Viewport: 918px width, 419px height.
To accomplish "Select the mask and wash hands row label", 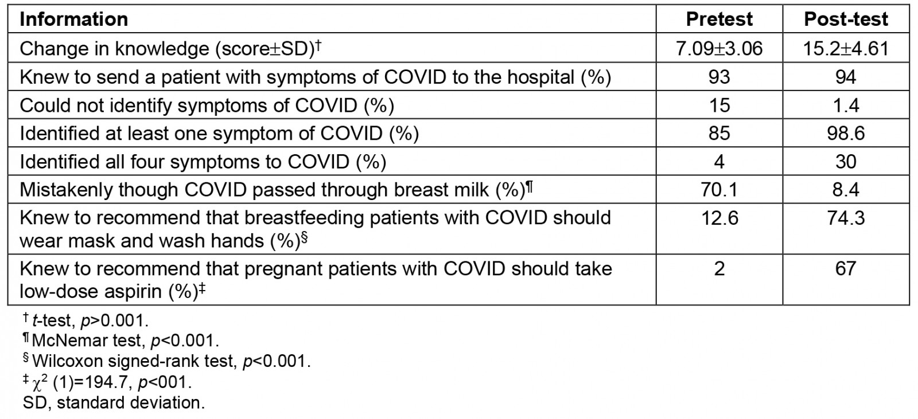I will tap(315, 229).
